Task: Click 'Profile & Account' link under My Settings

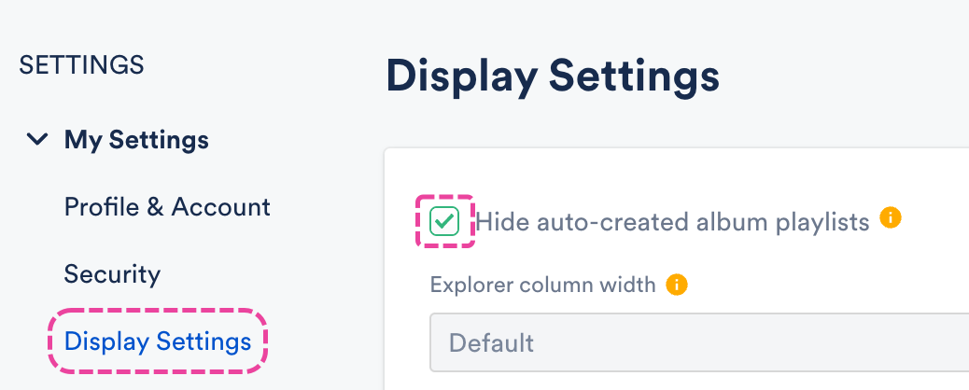Action: [x=167, y=206]
